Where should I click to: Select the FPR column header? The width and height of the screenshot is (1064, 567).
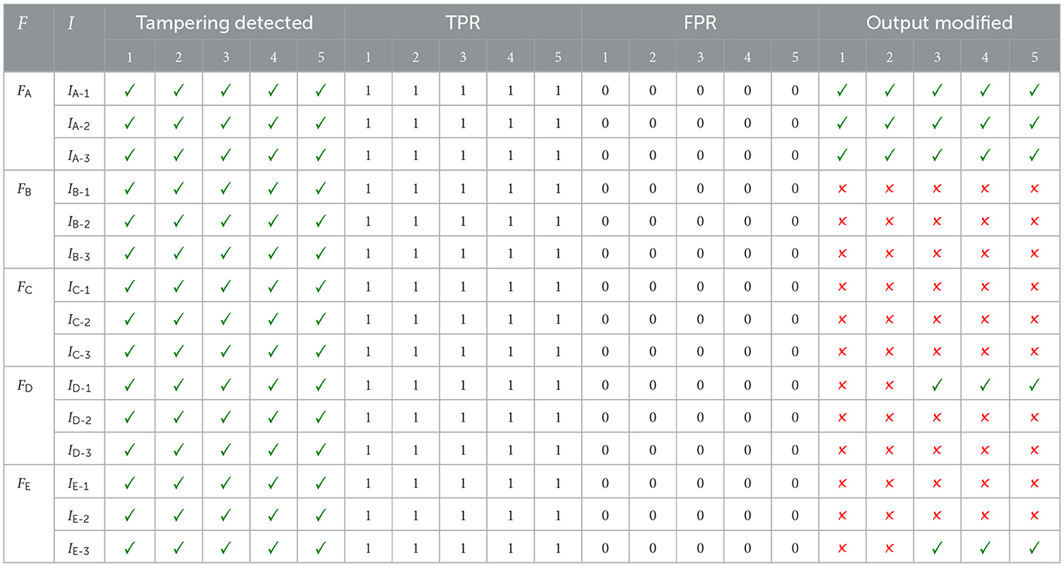700,23
